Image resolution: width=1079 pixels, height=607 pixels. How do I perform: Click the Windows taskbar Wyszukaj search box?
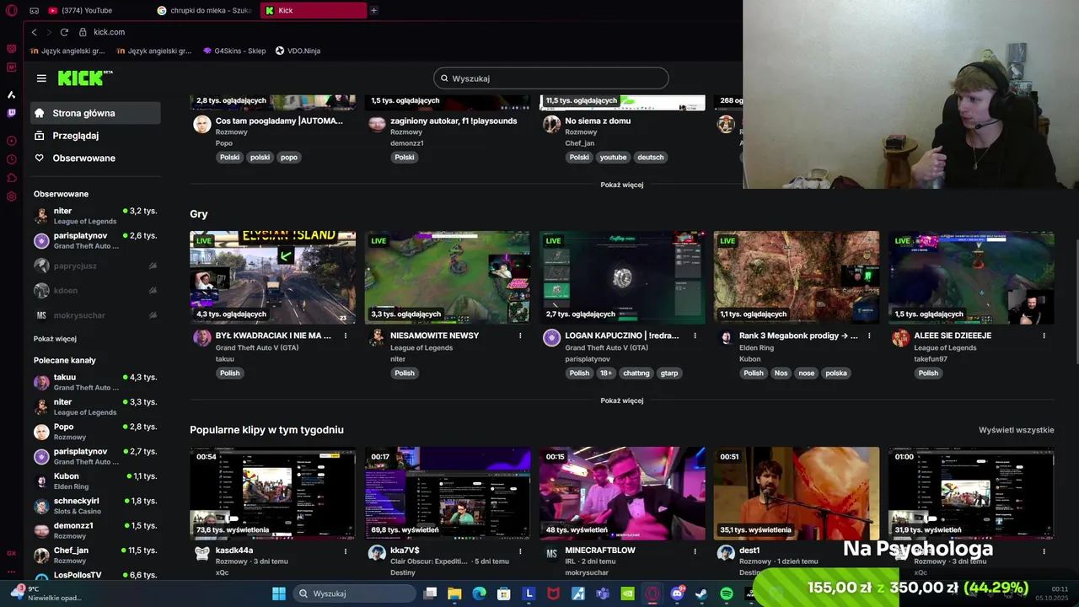click(354, 594)
